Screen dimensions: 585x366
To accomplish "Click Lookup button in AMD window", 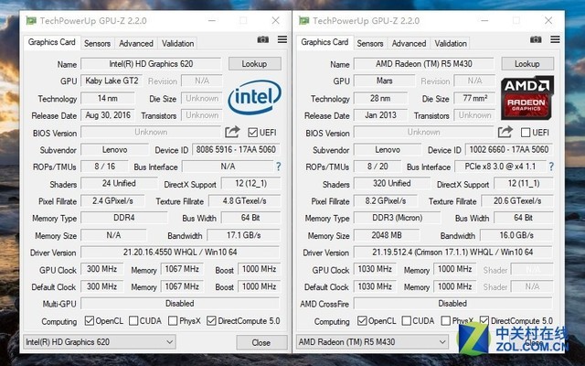I will 527,63.
